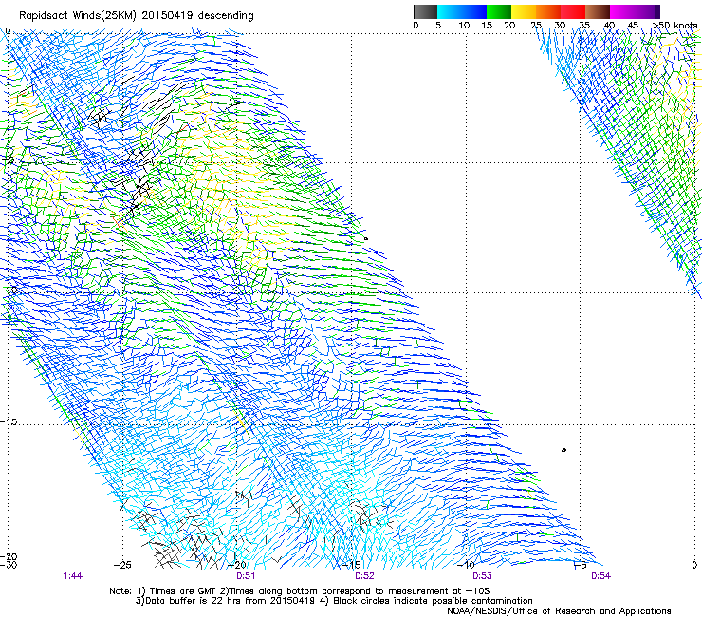Select the dark purple 45–50 knots legend color
The width and height of the screenshot is (702, 617).
[647, 11]
